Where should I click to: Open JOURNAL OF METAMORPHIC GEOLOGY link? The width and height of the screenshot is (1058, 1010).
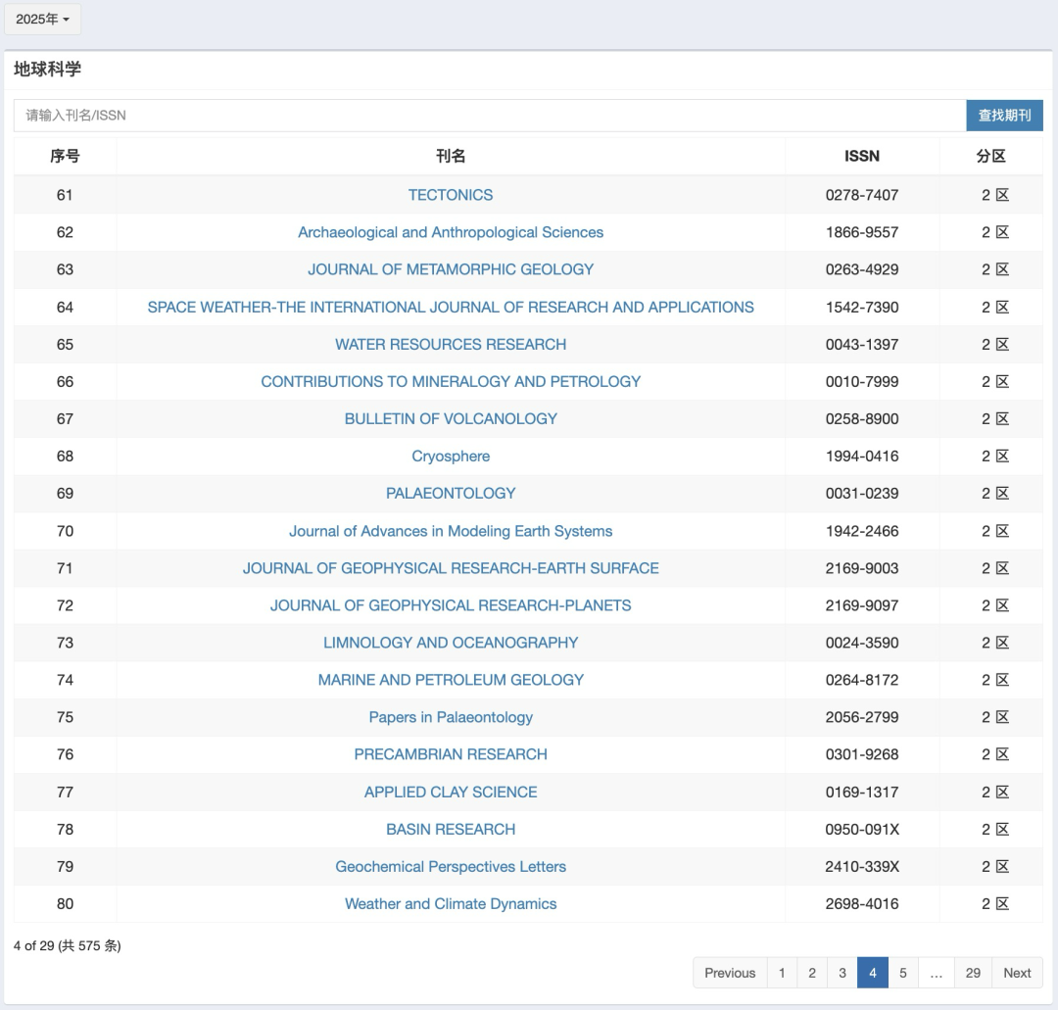pyautogui.click(x=451, y=269)
